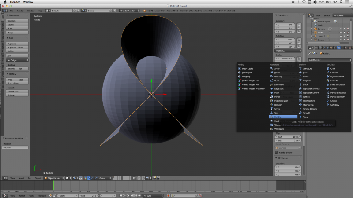Click the Cast modifier icon

pyautogui.click(x=300, y=73)
